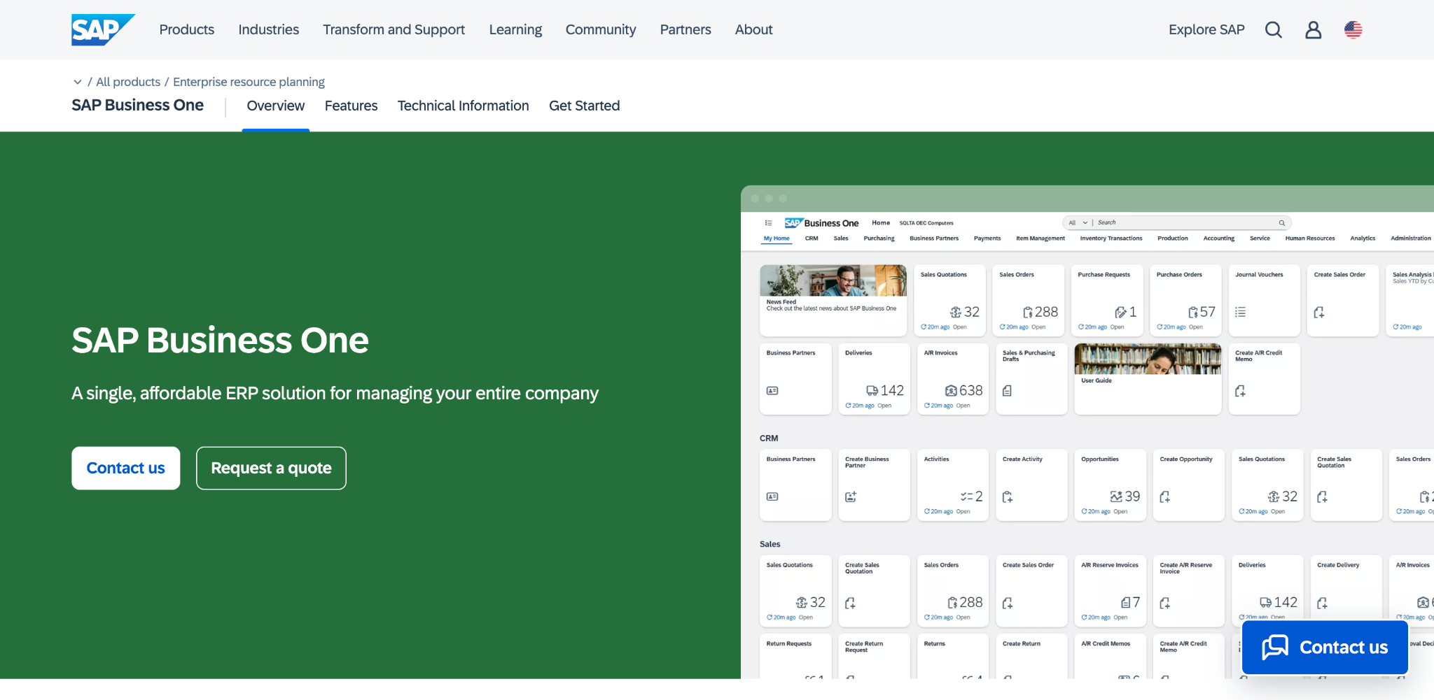Click the white Contact us button
This screenshot has height=700, width=1434.
[x=126, y=468]
